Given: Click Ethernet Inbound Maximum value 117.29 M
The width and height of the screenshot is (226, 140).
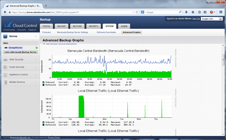Looking at the screenshot, I should point(129,122).
